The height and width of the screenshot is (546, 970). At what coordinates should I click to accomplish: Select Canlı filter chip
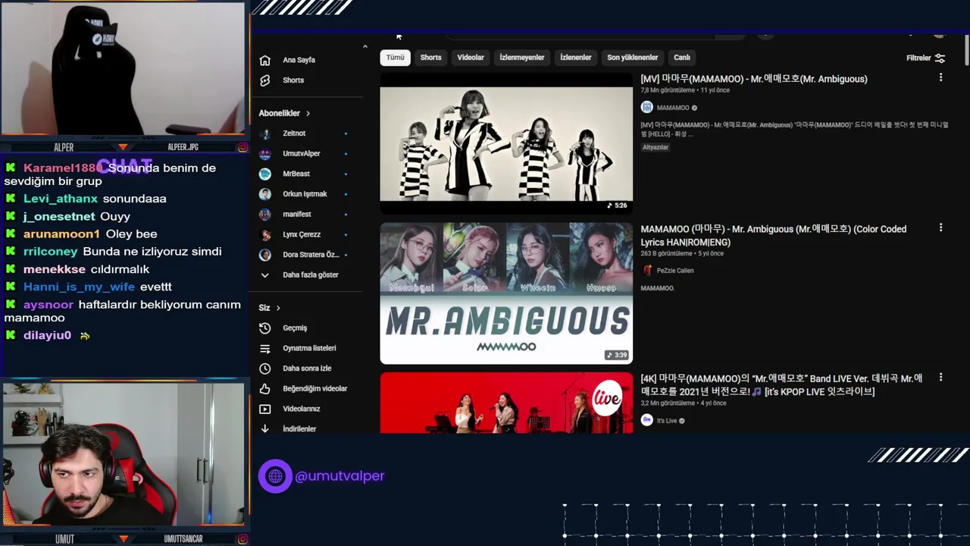(x=682, y=58)
